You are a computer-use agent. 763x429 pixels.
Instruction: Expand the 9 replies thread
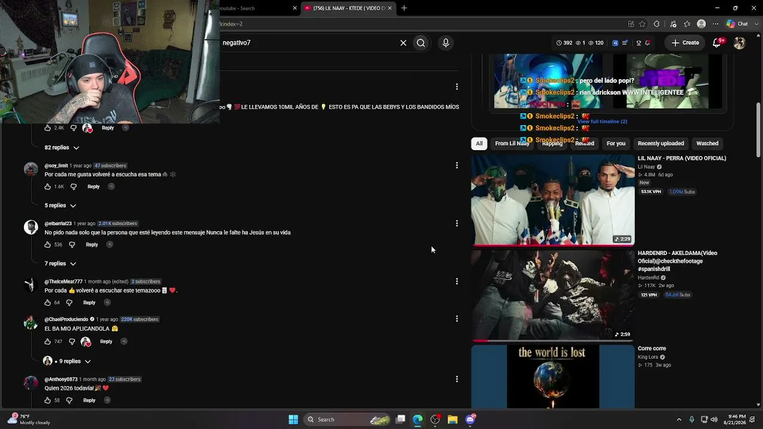pyautogui.click(x=67, y=361)
